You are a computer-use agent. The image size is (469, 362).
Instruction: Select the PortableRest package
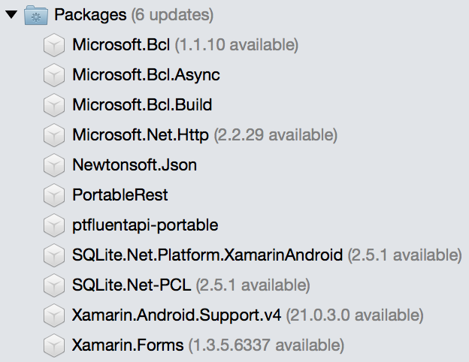tap(120, 195)
